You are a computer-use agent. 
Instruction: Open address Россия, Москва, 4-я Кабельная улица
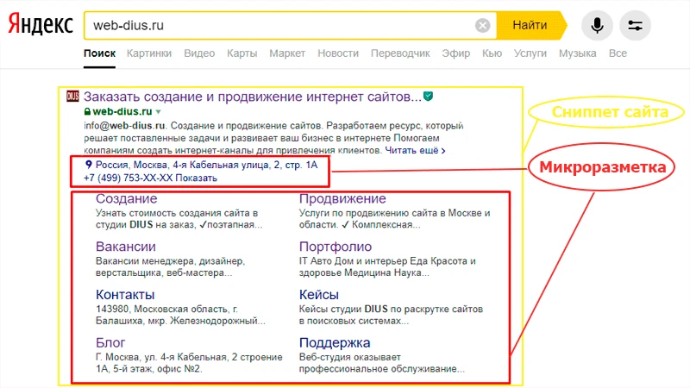point(206,165)
